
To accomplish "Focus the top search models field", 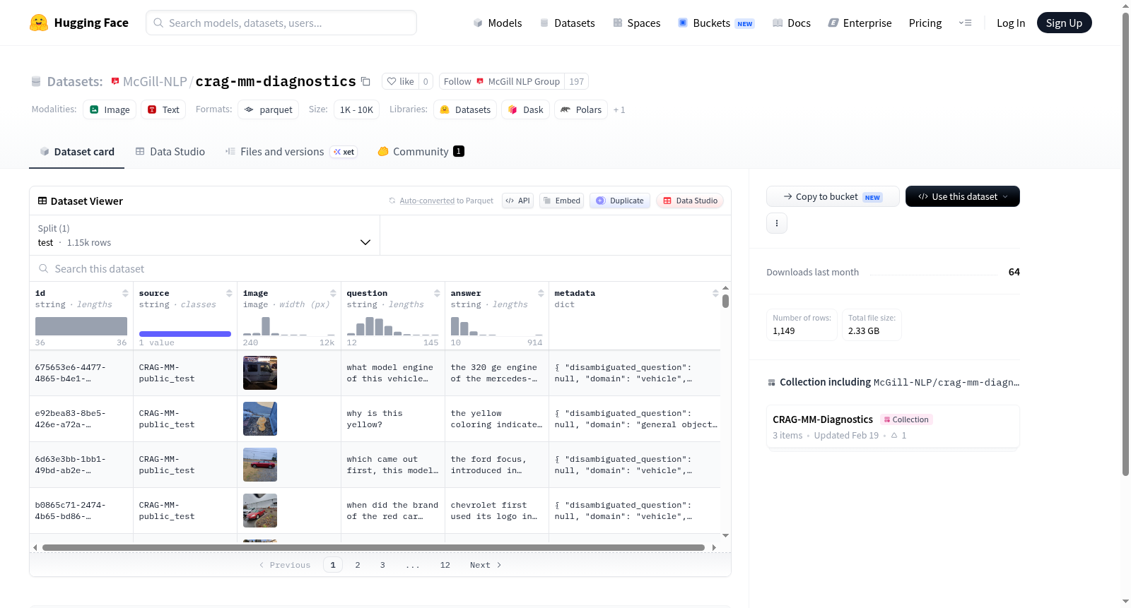I will point(281,23).
